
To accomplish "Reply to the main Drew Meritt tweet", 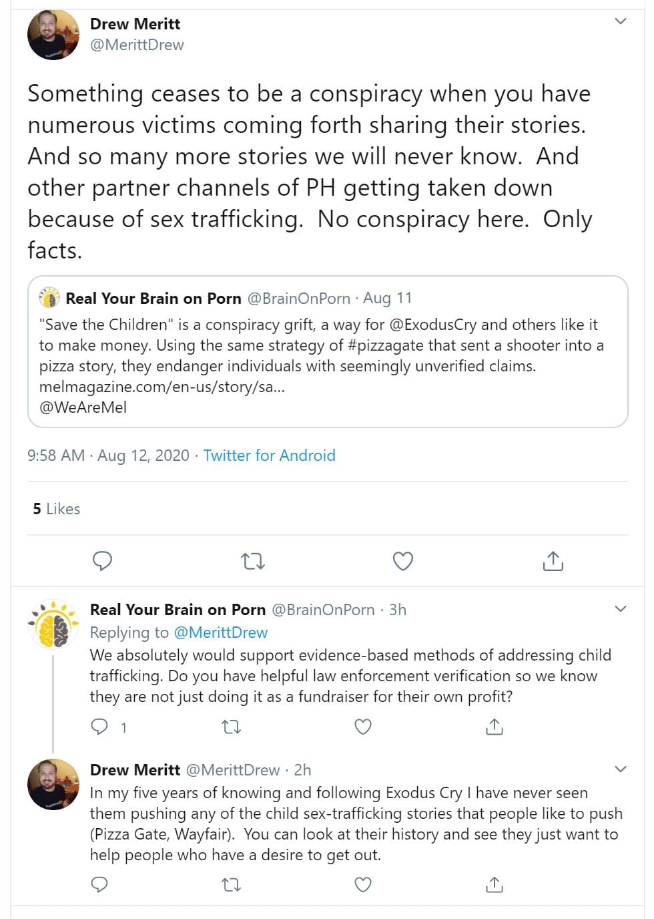I will point(102,561).
